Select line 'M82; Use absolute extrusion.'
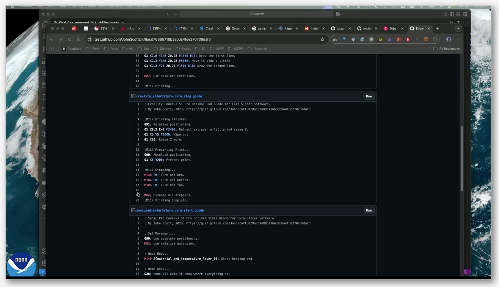The width and height of the screenshot is (499, 287). [169, 76]
